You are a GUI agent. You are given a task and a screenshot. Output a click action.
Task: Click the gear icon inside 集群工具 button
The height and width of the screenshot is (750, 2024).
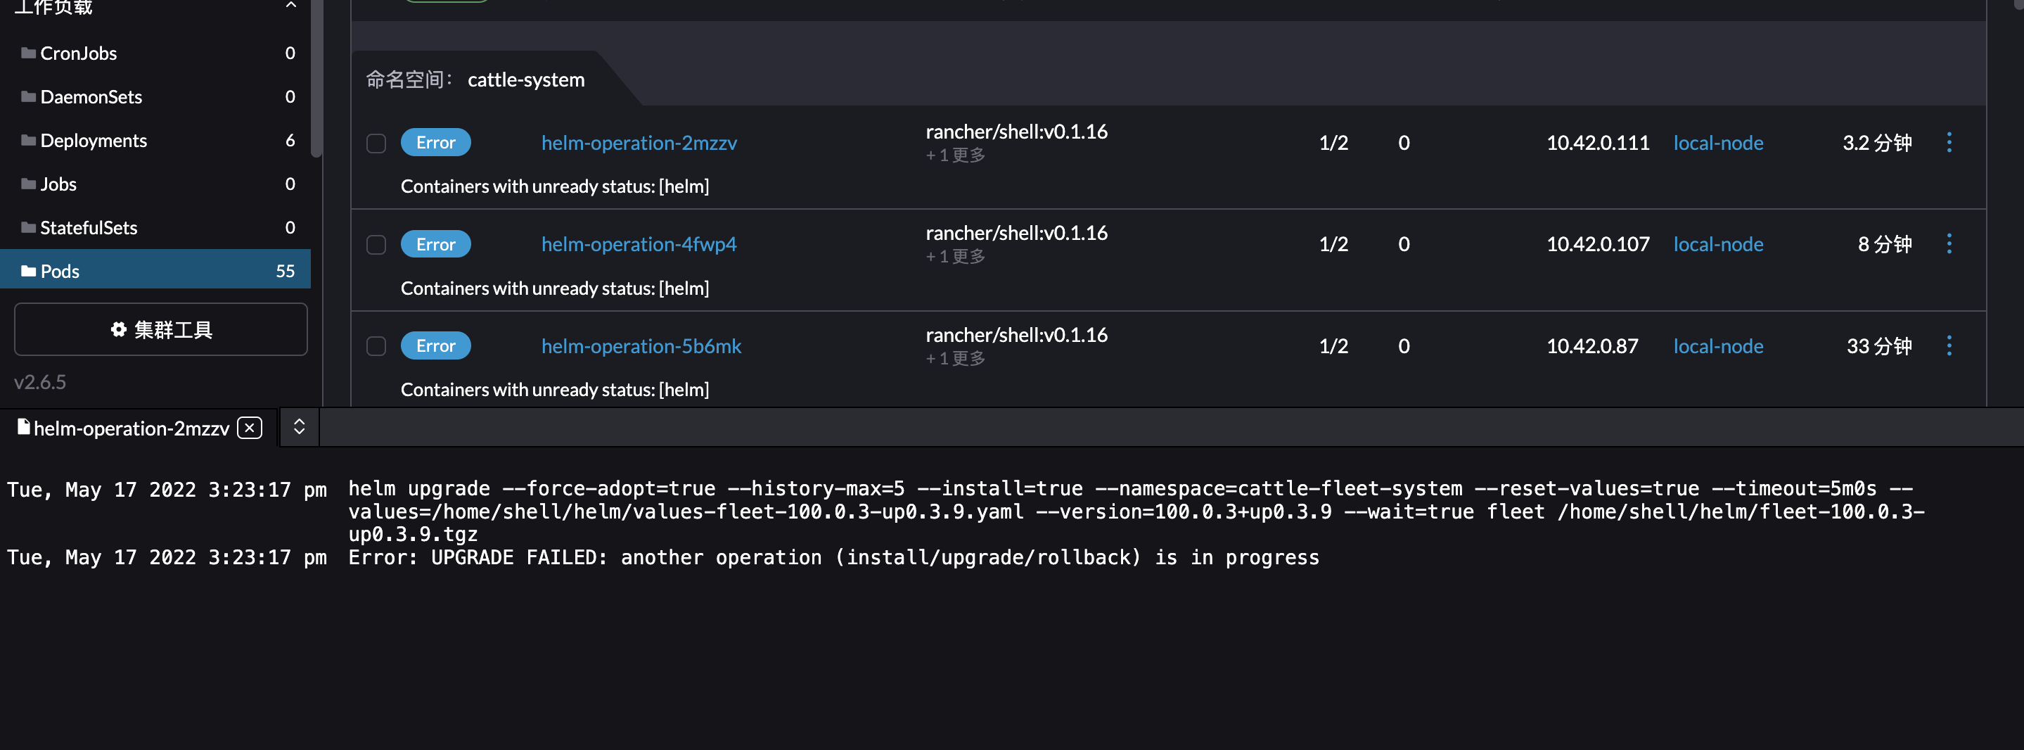[x=119, y=329]
